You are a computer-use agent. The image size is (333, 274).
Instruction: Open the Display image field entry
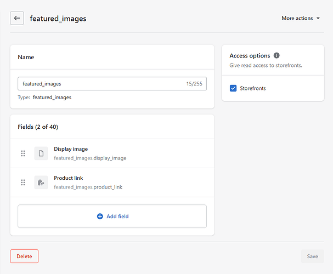71,149
